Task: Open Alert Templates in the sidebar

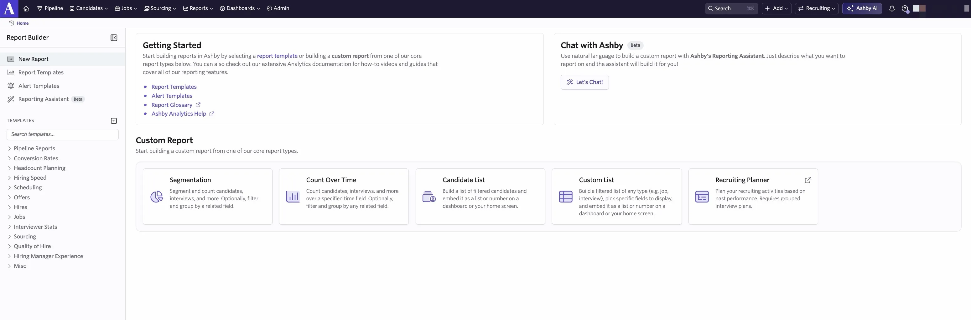Action: click(63, 86)
